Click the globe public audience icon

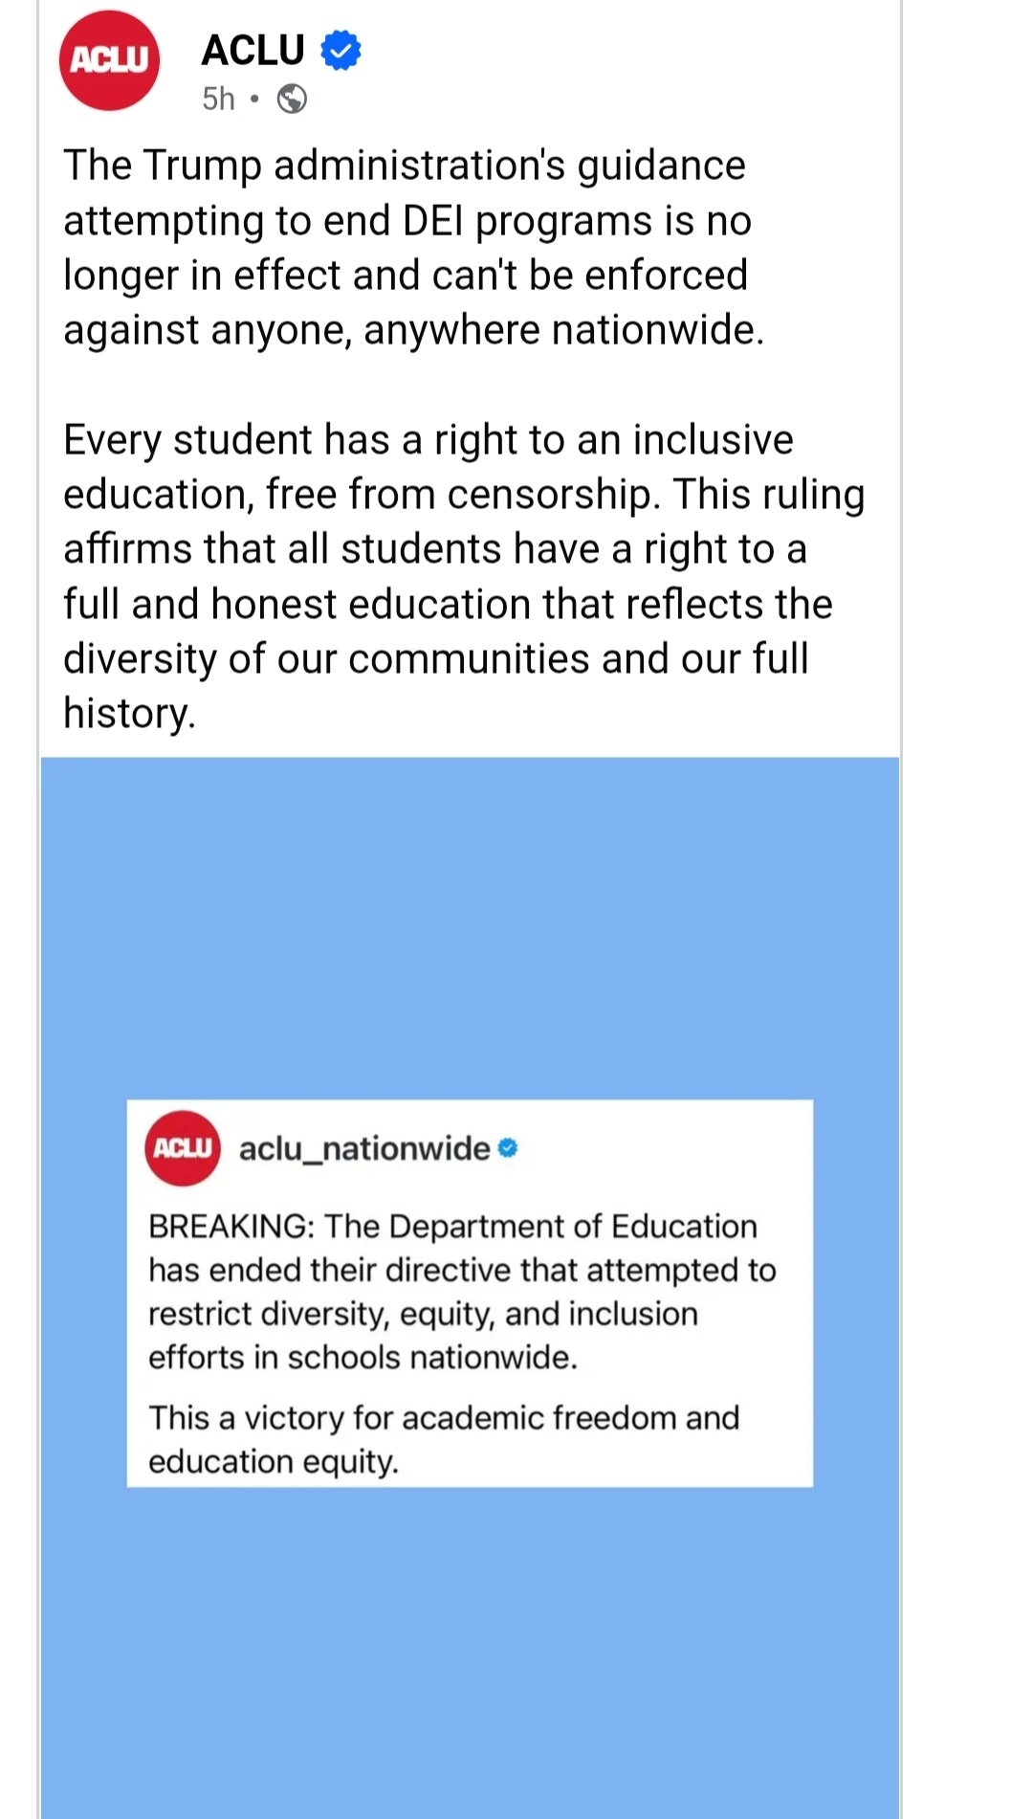coord(292,99)
